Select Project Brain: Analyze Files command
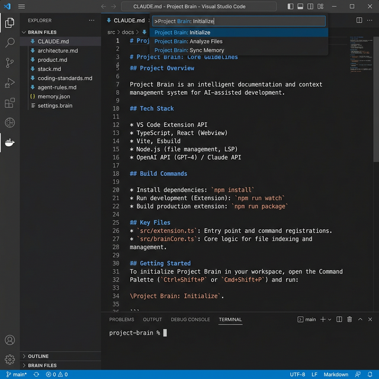The width and height of the screenshot is (379, 379). click(239, 41)
